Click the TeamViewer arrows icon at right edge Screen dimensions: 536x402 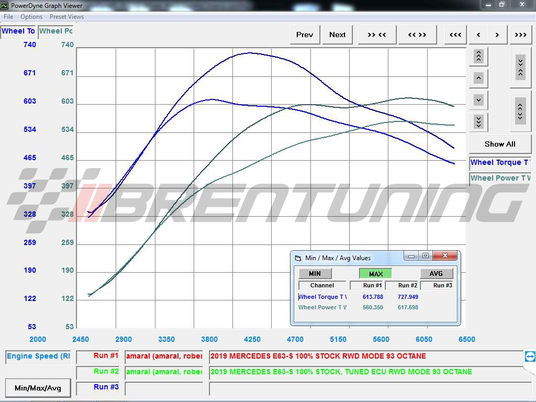530,356
